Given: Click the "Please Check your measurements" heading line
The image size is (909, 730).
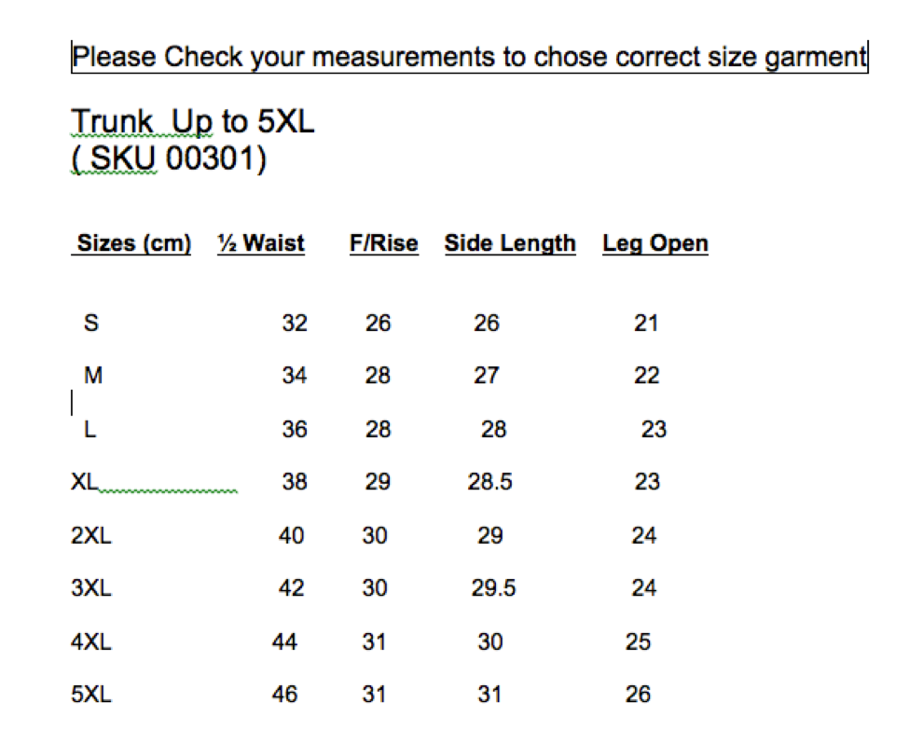Looking at the screenshot, I should [469, 57].
